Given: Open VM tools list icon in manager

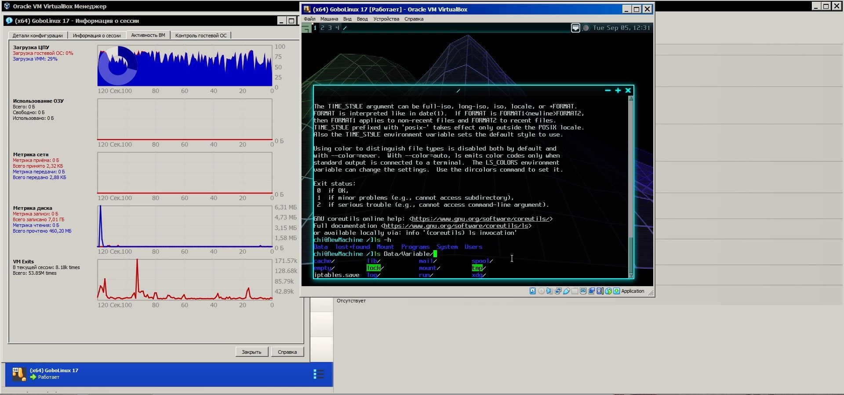Looking at the screenshot, I should point(319,374).
